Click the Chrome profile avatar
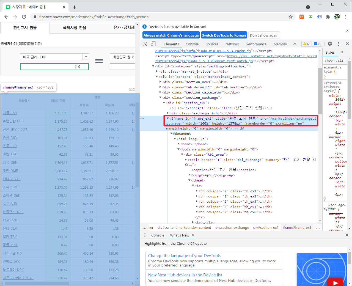This screenshot has height=286, width=352. coord(337,17)
